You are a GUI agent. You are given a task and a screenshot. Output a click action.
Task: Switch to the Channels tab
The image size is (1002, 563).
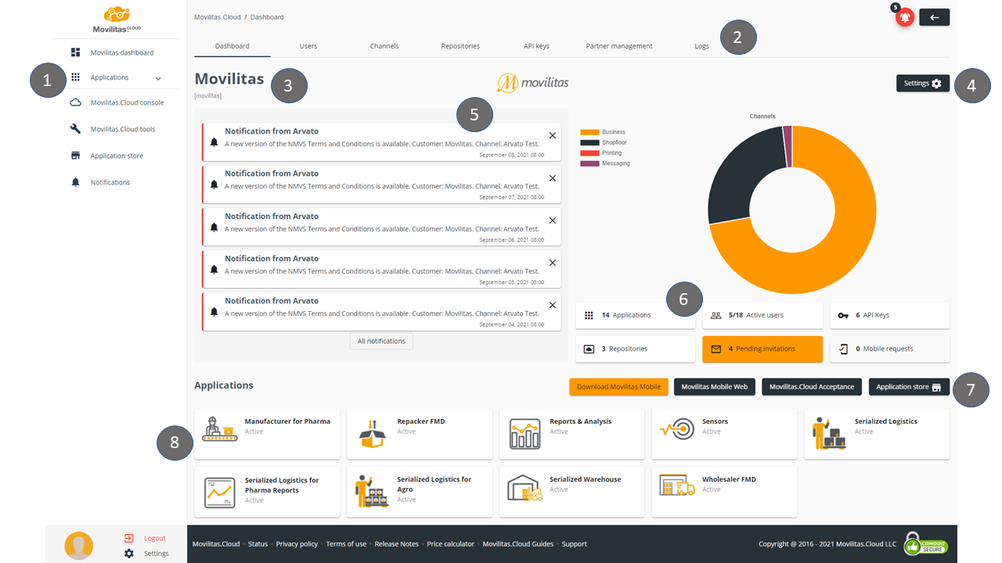pyautogui.click(x=384, y=46)
